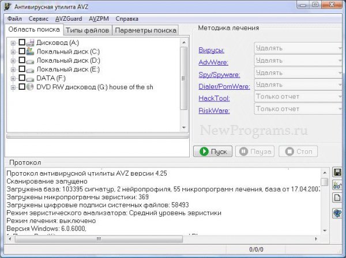Switch to the Типы файлов tab
Image resolution: width=346 pixels, height=258 pixels.
tap(88, 30)
